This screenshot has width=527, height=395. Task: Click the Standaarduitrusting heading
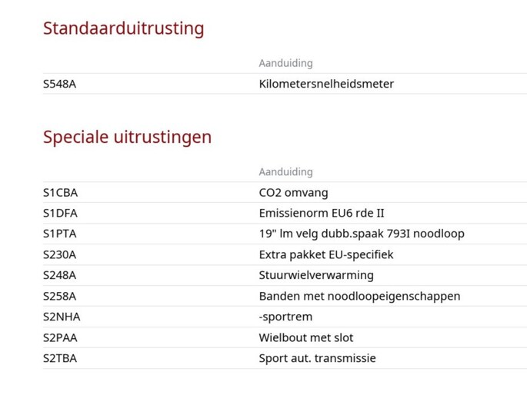coord(123,28)
